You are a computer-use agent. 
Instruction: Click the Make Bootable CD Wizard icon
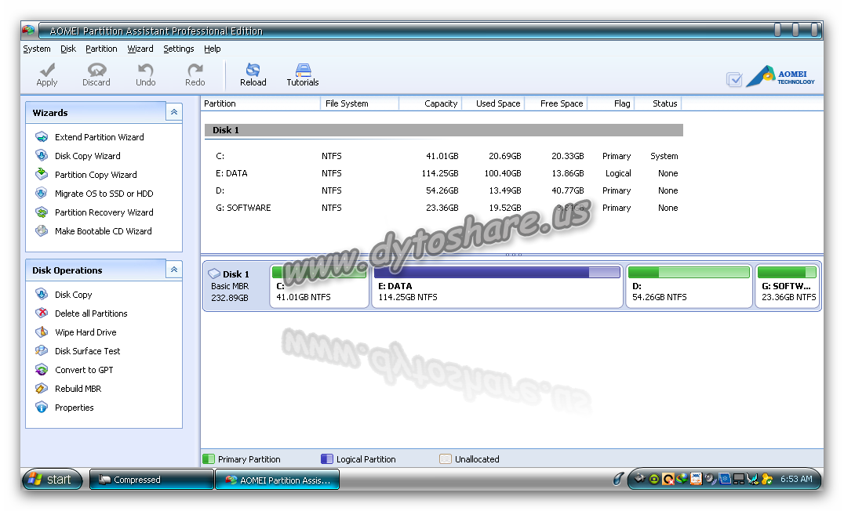[x=42, y=230]
